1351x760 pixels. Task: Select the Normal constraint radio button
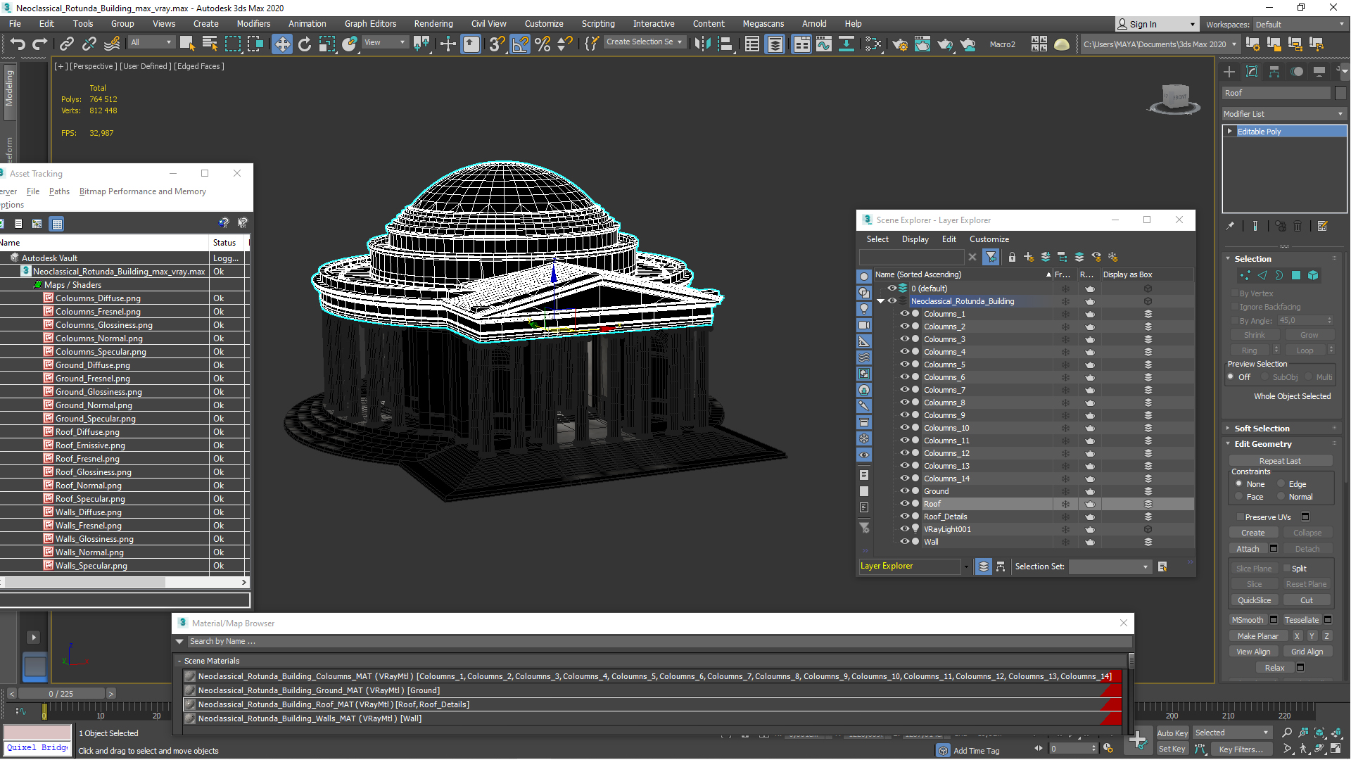pyautogui.click(x=1281, y=497)
